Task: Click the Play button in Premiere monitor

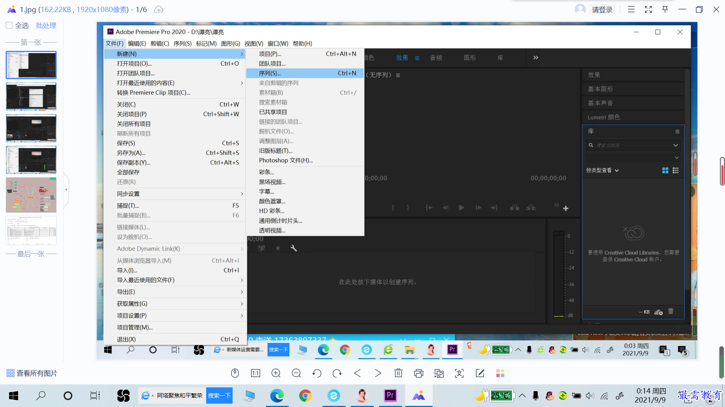Action: coord(461,208)
